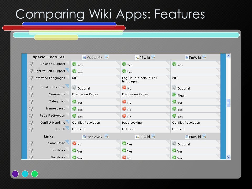
Task: Click pointing-hand icon on Email notification row
Action: click(x=31, y=87)
